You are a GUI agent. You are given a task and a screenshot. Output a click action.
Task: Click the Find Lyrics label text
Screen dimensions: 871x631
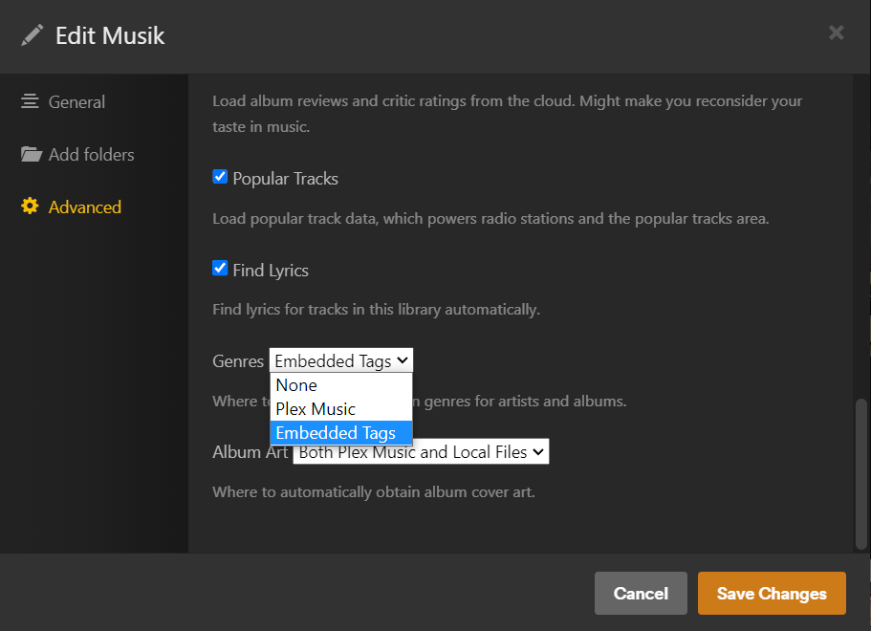pyautogui.click(x=271, y=271)
